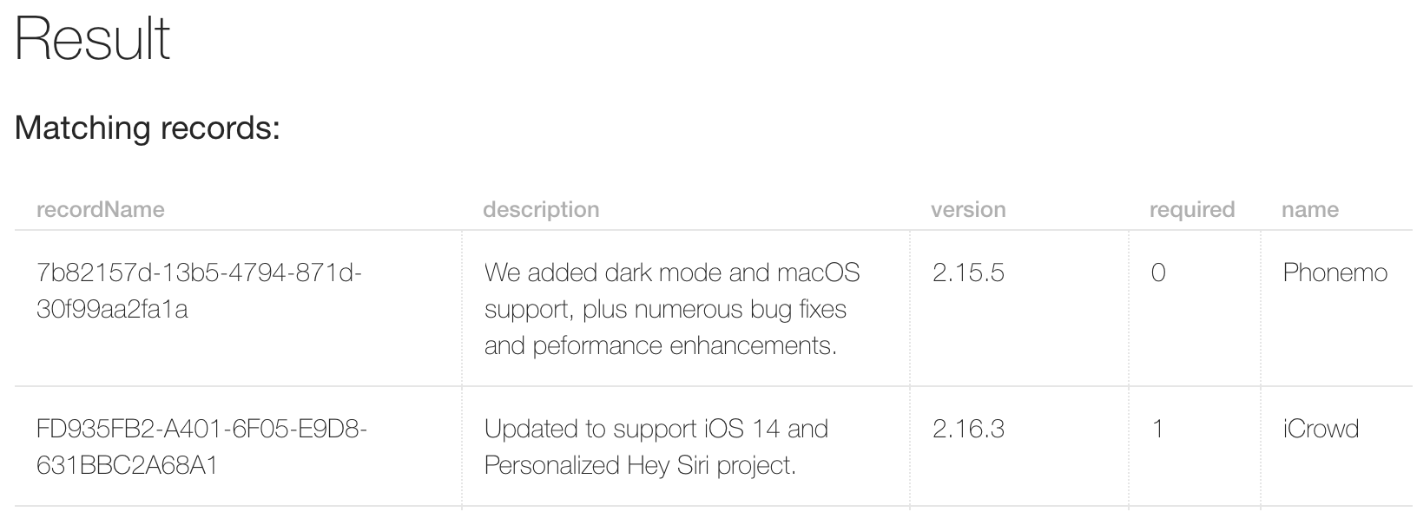This screenshot has width=1417, height=512.
Task: Click the Phonemo name cell
Action: tap(1335, 272)
